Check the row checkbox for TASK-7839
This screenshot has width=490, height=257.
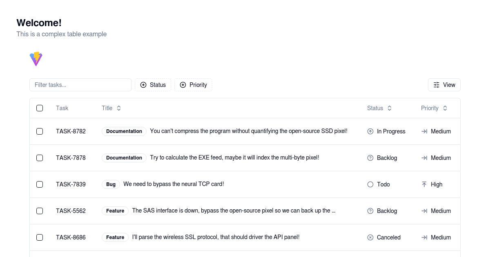tap(40, 184)
